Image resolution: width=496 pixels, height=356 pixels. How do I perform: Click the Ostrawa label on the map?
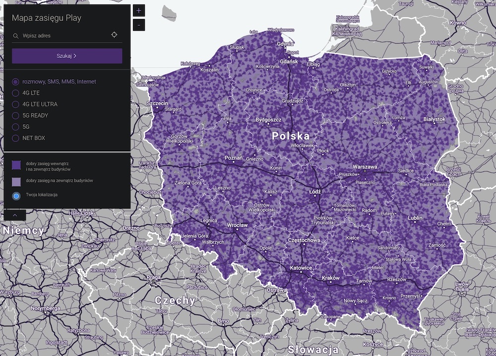276,290
